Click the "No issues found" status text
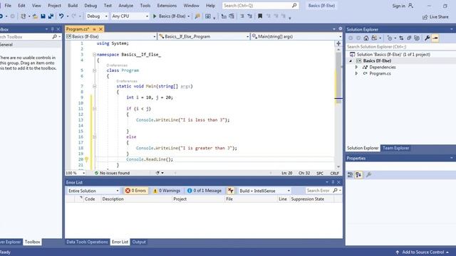 tap(115, 173)
